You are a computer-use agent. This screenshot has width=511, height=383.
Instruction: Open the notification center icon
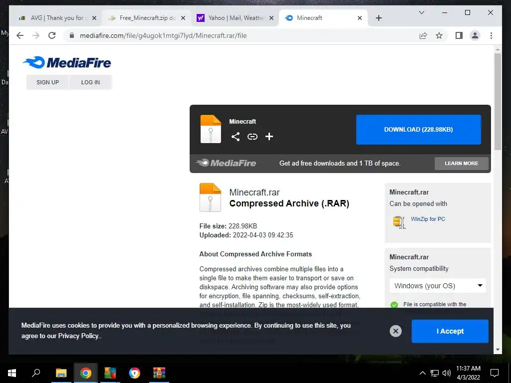(495, 373)
